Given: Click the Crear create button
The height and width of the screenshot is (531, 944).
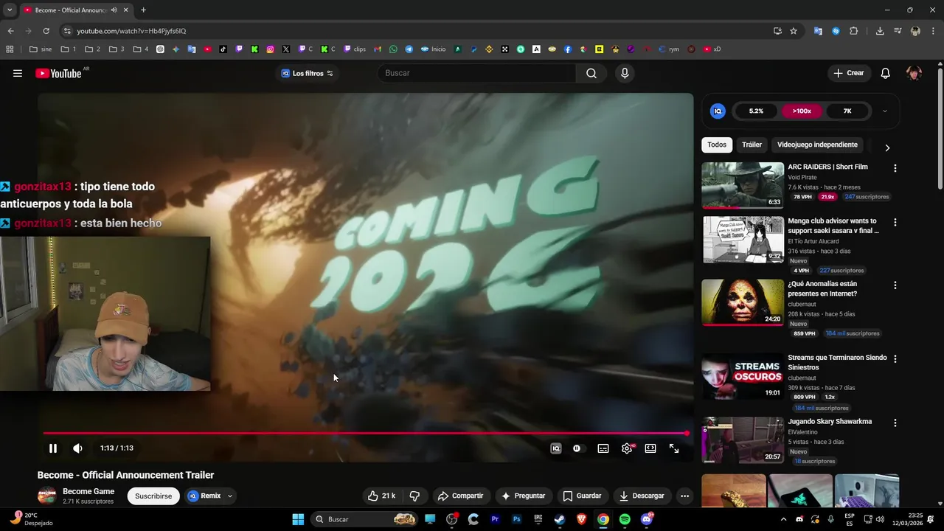Looking at the screenshot, I should click(x=848, y=73).
